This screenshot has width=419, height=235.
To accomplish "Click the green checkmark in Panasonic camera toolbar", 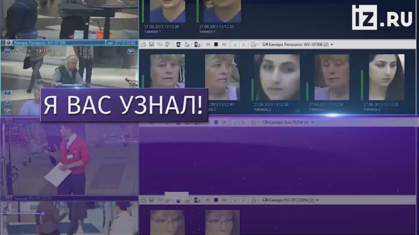I will pyautogui.click(x=235, y=44).
